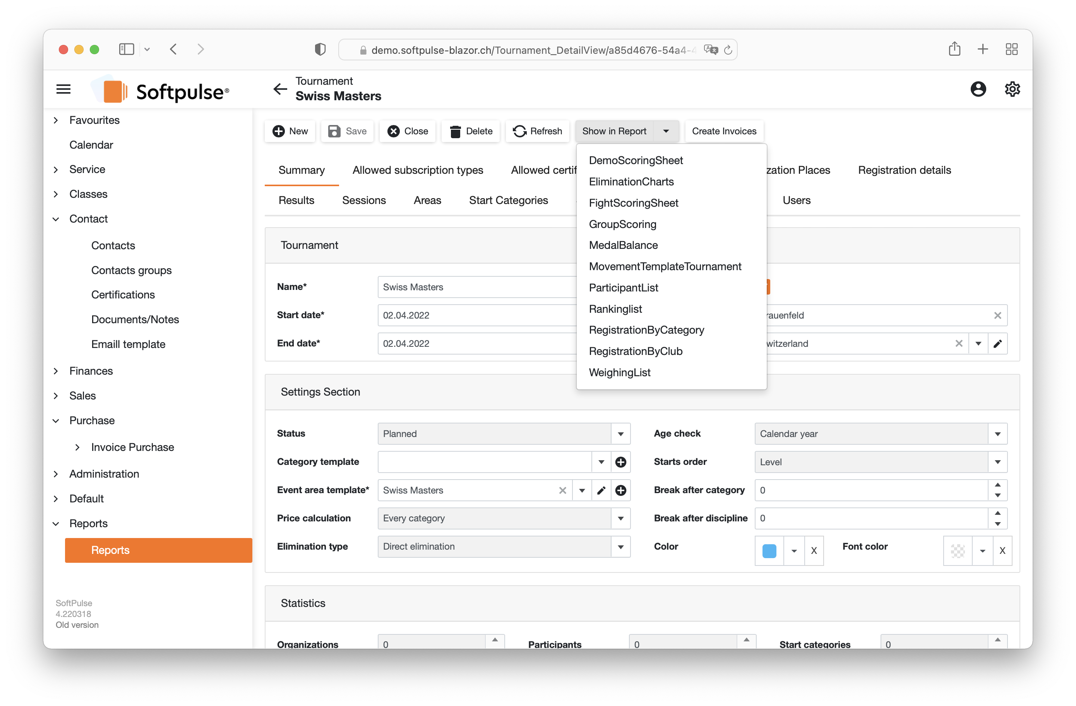Select EliminationCharts report
Viewport: 1076px width, 706px height.
(631, 182)
